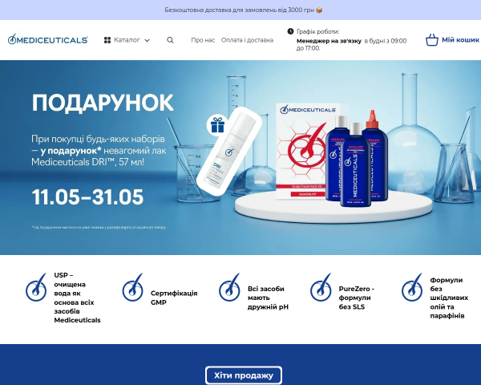Click Всі засоби мають дружній pH text
The image size is (481, 385).
268,298
